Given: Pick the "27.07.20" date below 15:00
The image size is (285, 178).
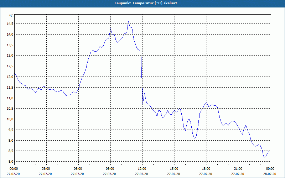Looking at the screenshot, I should (x=173, y=174).
